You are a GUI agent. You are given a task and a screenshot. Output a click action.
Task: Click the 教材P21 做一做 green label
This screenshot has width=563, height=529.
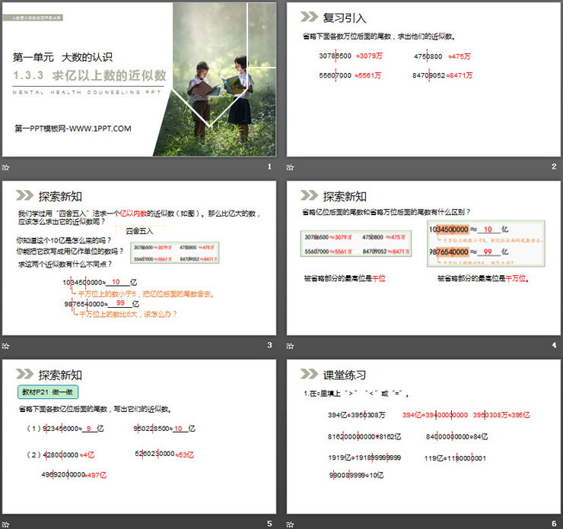[x=43, y=392]
